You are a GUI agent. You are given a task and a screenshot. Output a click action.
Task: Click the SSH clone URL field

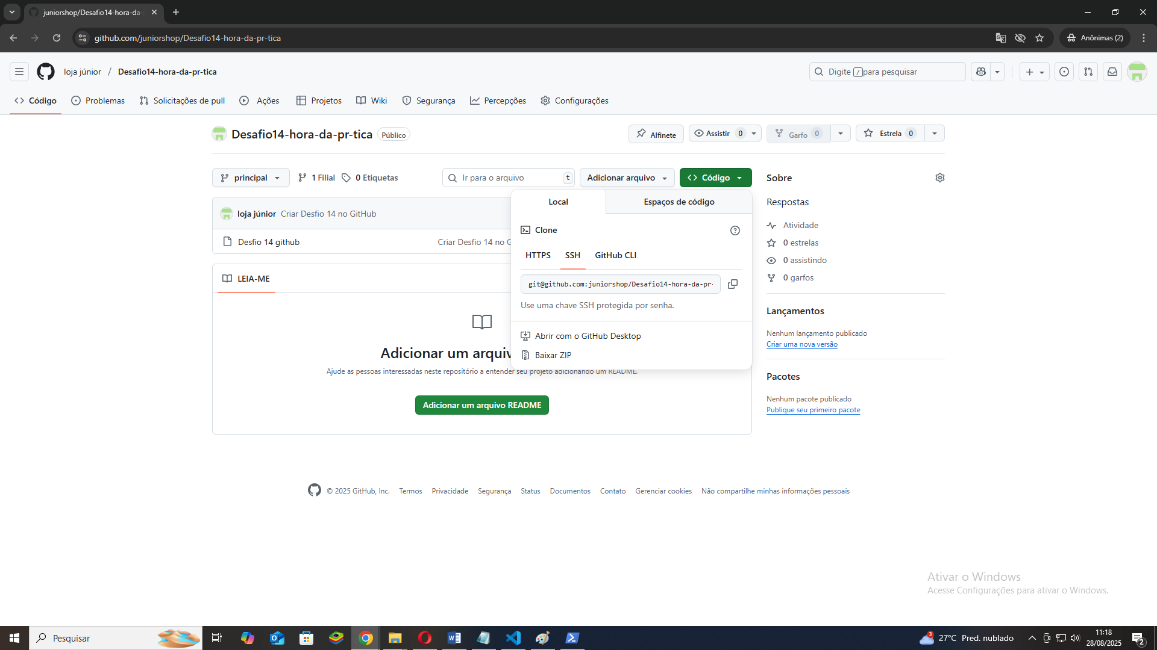[x=621, y=284]
